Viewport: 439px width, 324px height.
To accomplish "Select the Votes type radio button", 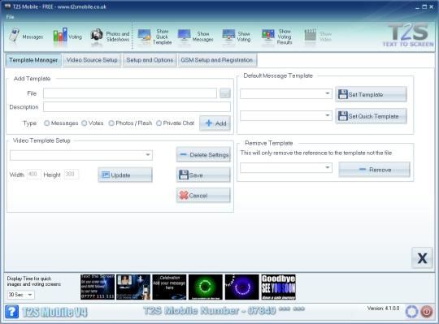I will point(85,123).
